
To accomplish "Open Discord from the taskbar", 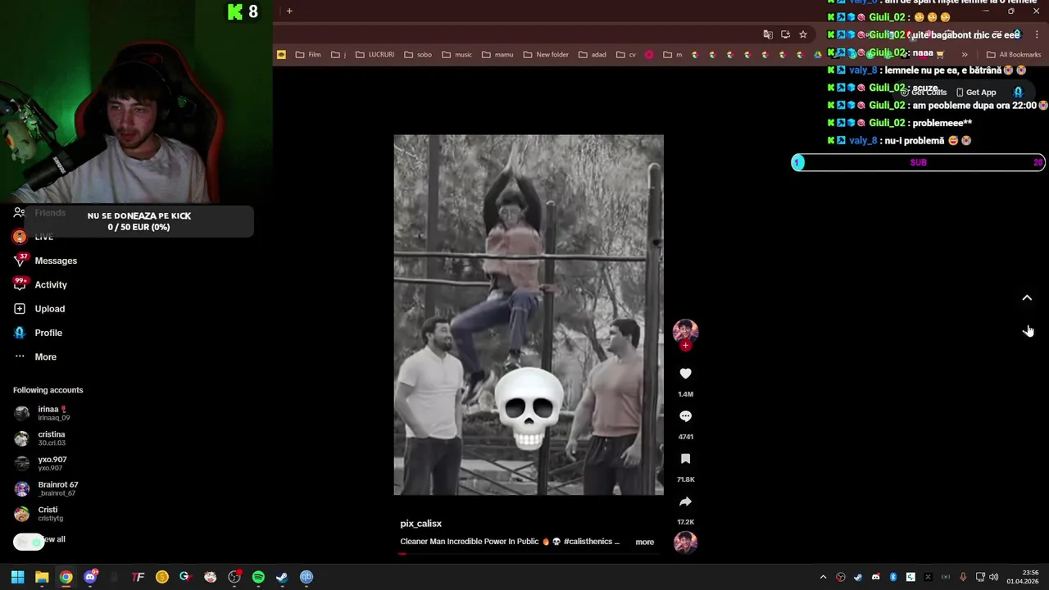I will coord(90,577).
